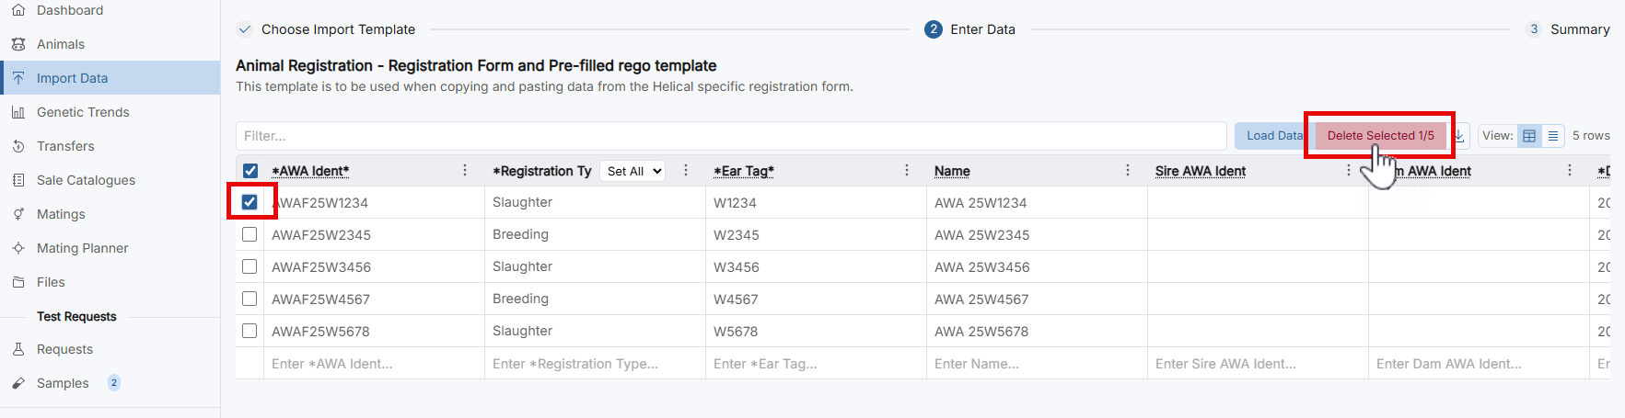Click the Enter Name empty cell
This screenshot has width=1625, height=418.
click(1036, 364)
